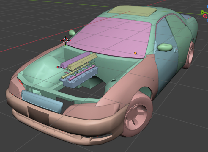Click the red negative X axis gizmo circle
208x152 pixels.
pos(205,16)
